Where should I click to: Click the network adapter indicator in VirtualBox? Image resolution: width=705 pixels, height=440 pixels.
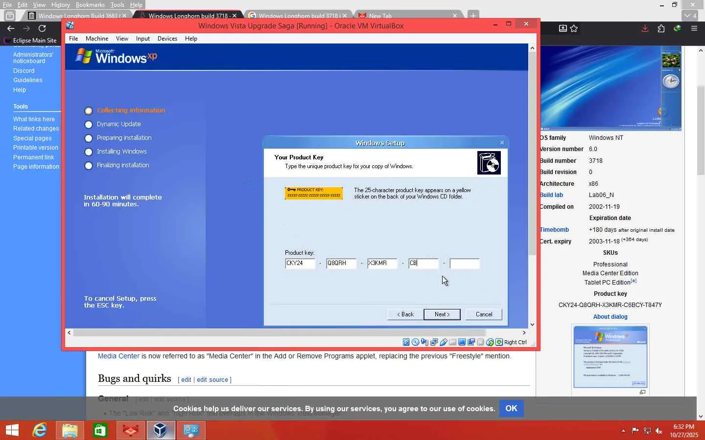tap(434, 342)
